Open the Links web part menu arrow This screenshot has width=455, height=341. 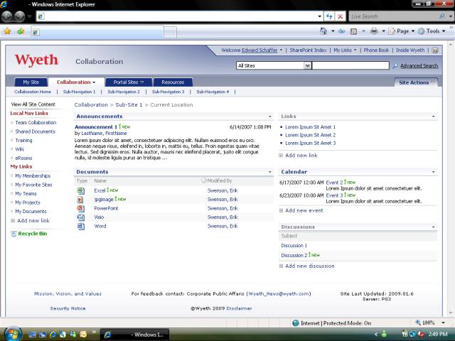point(434,117)
